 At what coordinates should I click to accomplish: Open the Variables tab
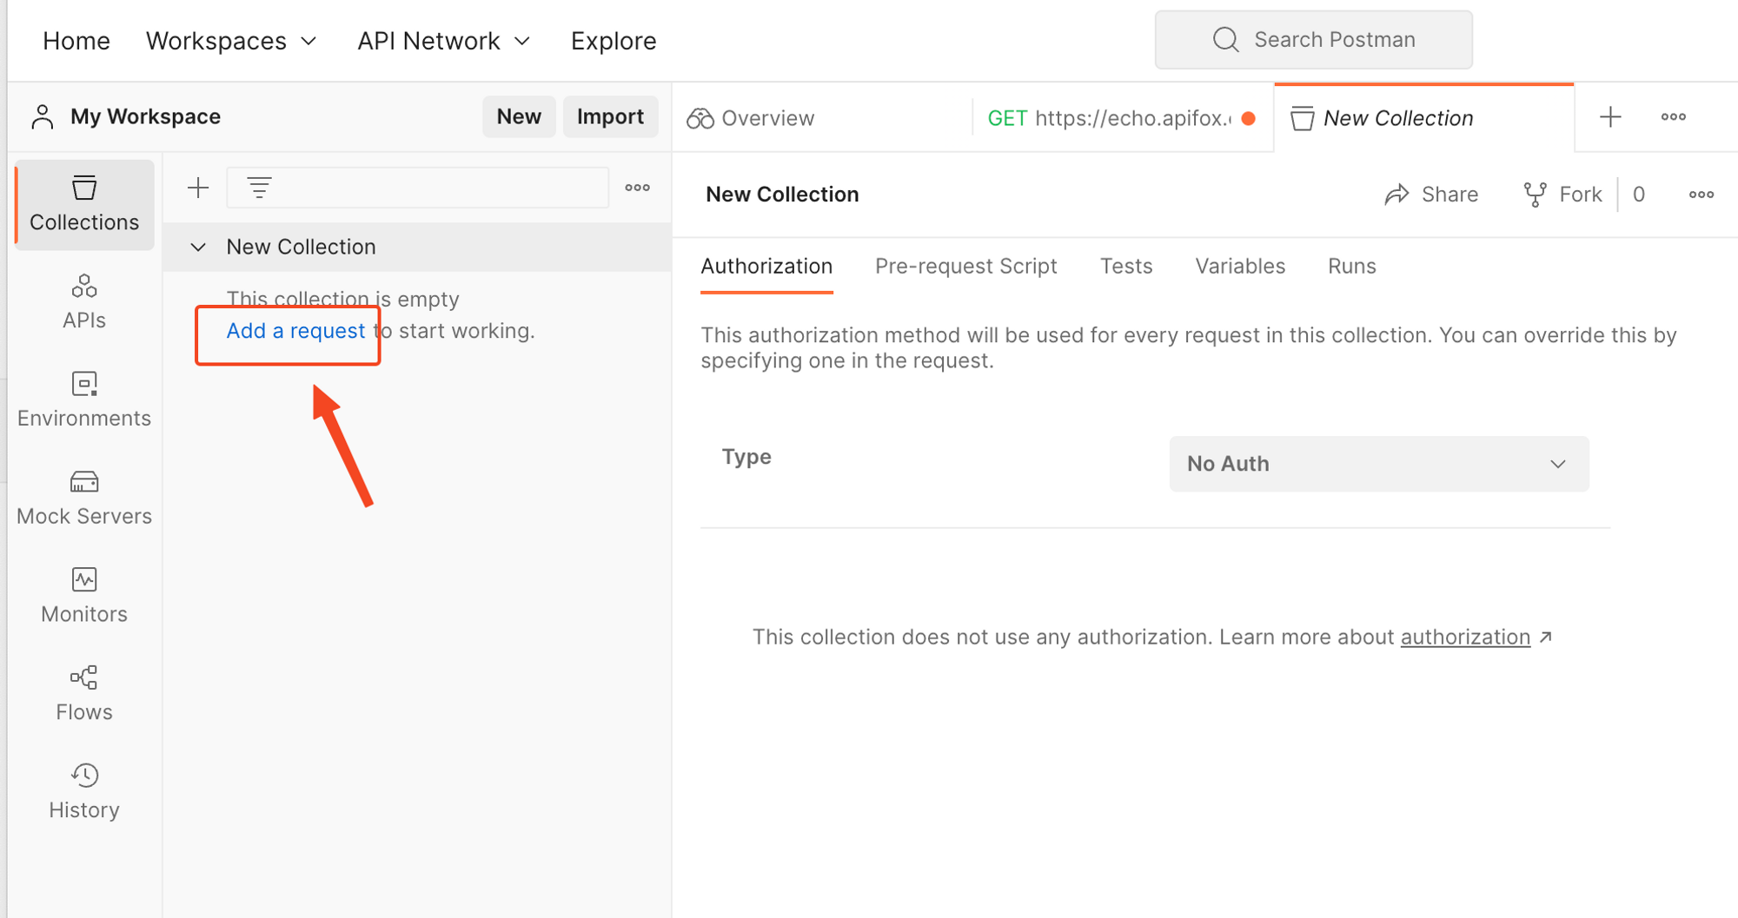[x=1240, y=267]
